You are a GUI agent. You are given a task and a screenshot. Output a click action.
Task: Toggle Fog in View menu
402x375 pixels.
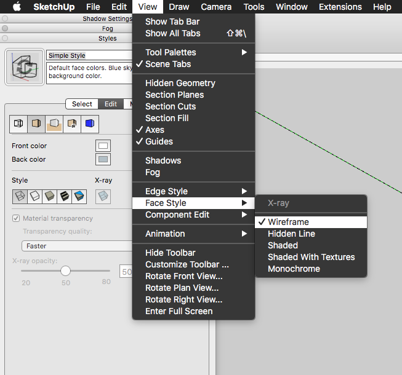tap(193, 172)
